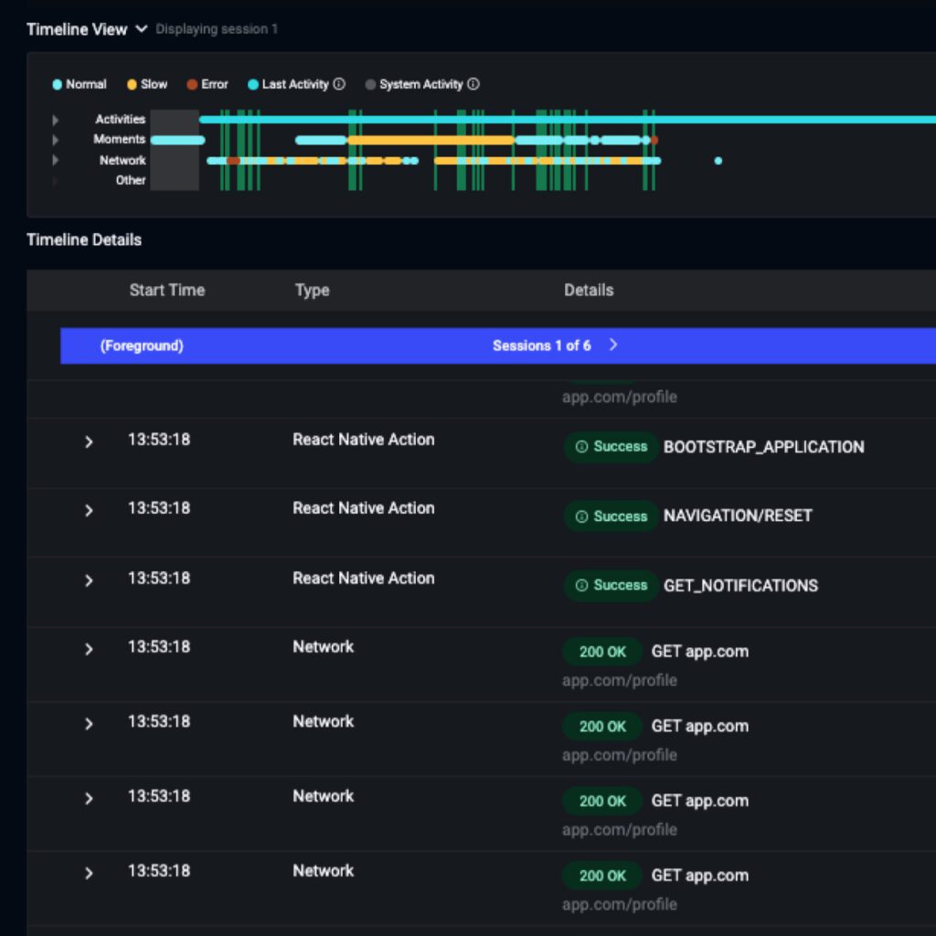Expand the first Network GET row chevron
This screenshot has width=936, height=936.
[x=89, y=650]
